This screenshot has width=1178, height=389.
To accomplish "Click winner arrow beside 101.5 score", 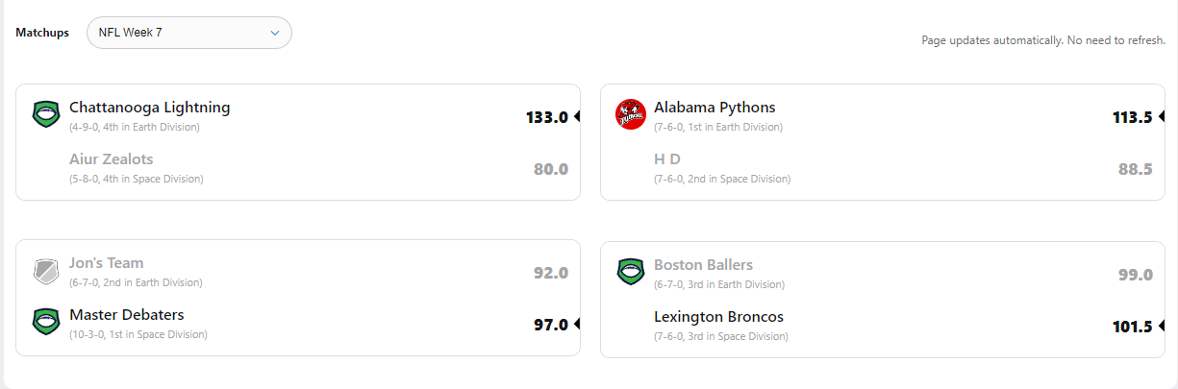I will click(x=1161, y=327).
